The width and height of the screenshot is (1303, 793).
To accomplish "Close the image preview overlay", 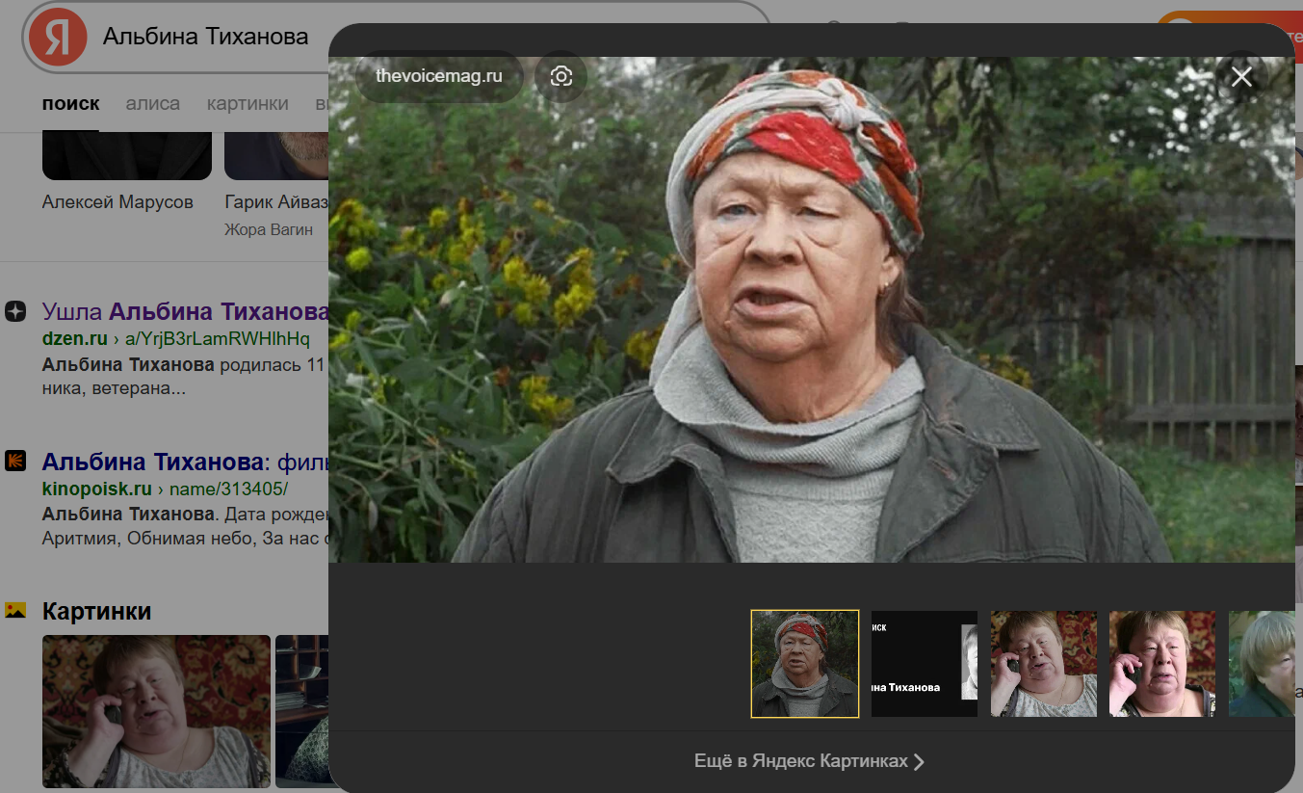I will pyautogui.click(x=1241, y=76).
